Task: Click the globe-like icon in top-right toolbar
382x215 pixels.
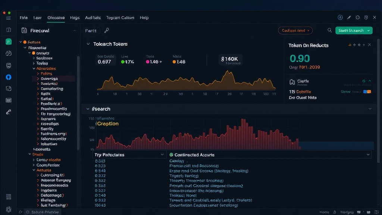Action: pos(366,17)
